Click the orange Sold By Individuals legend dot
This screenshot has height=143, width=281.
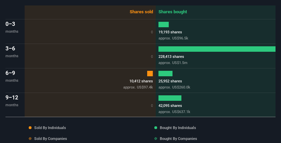point(30,128)
